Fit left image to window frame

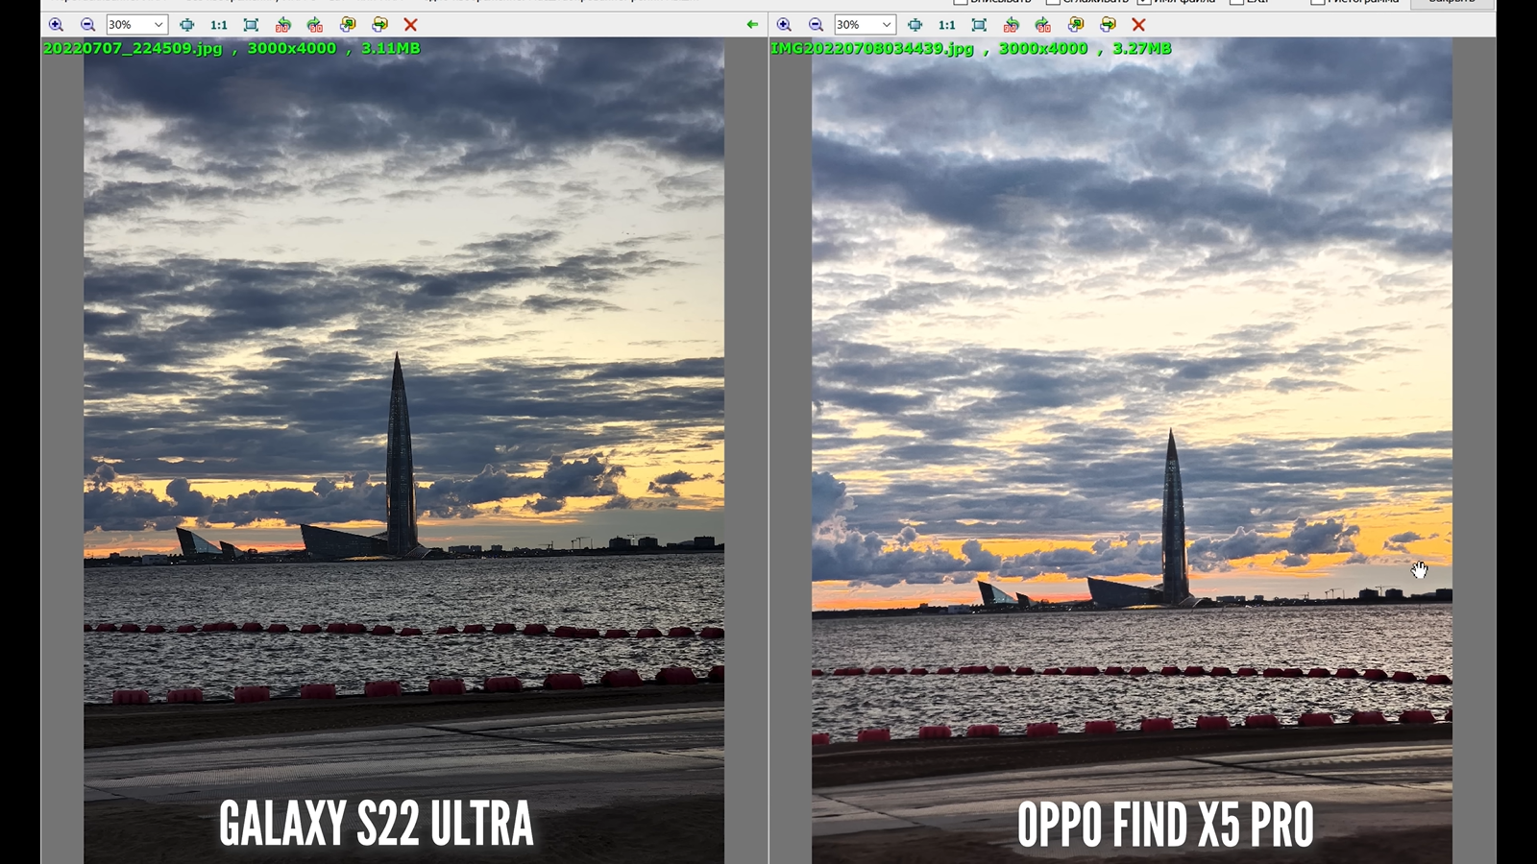(x=251, y=25)
